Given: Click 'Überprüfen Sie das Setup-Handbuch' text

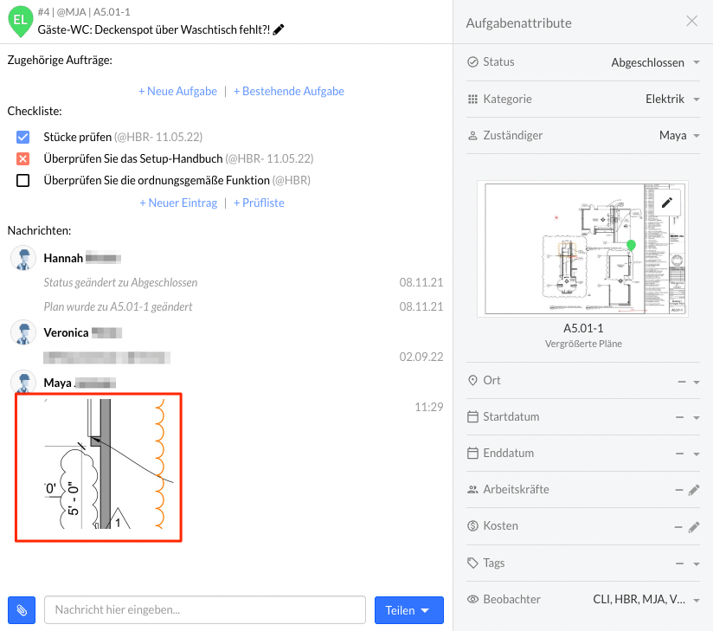Looking at the screenshot, I should pos(133,158).
